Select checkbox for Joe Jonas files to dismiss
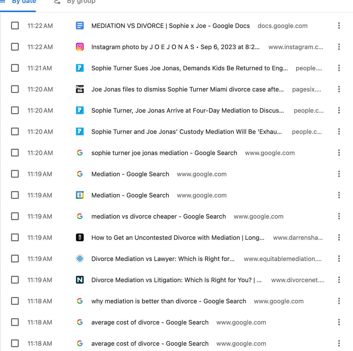This screenshot has height=351, width=353. coord(15,89)
